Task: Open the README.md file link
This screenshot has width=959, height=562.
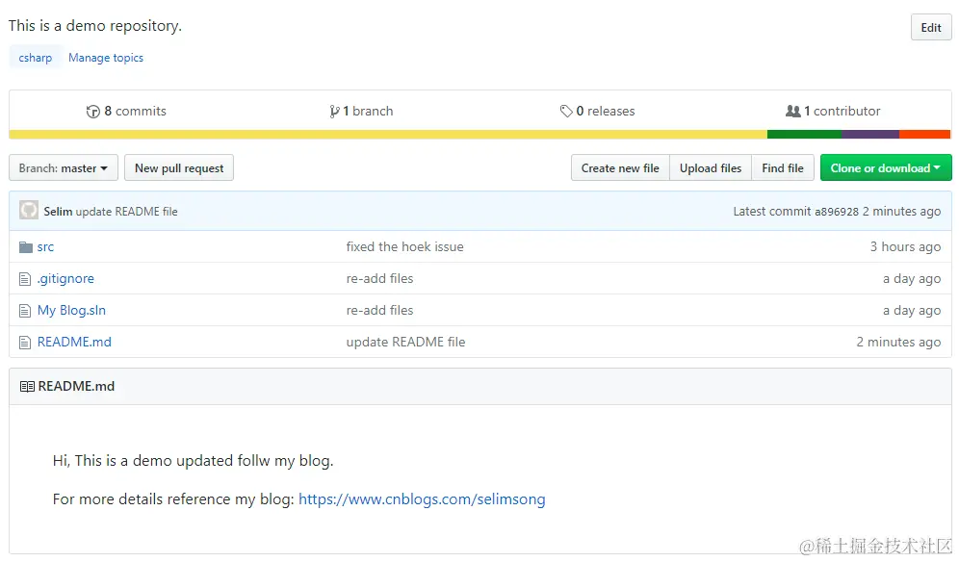Action: pyautogui.click(x=74, y=343)
